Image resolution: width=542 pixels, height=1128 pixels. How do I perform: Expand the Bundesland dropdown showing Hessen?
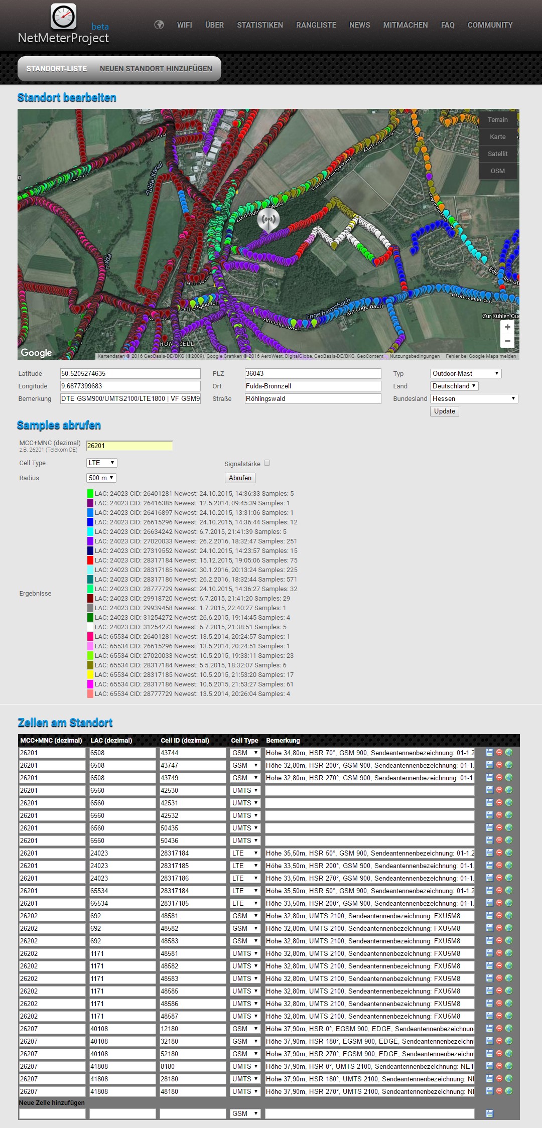click(x=474, y=398)
